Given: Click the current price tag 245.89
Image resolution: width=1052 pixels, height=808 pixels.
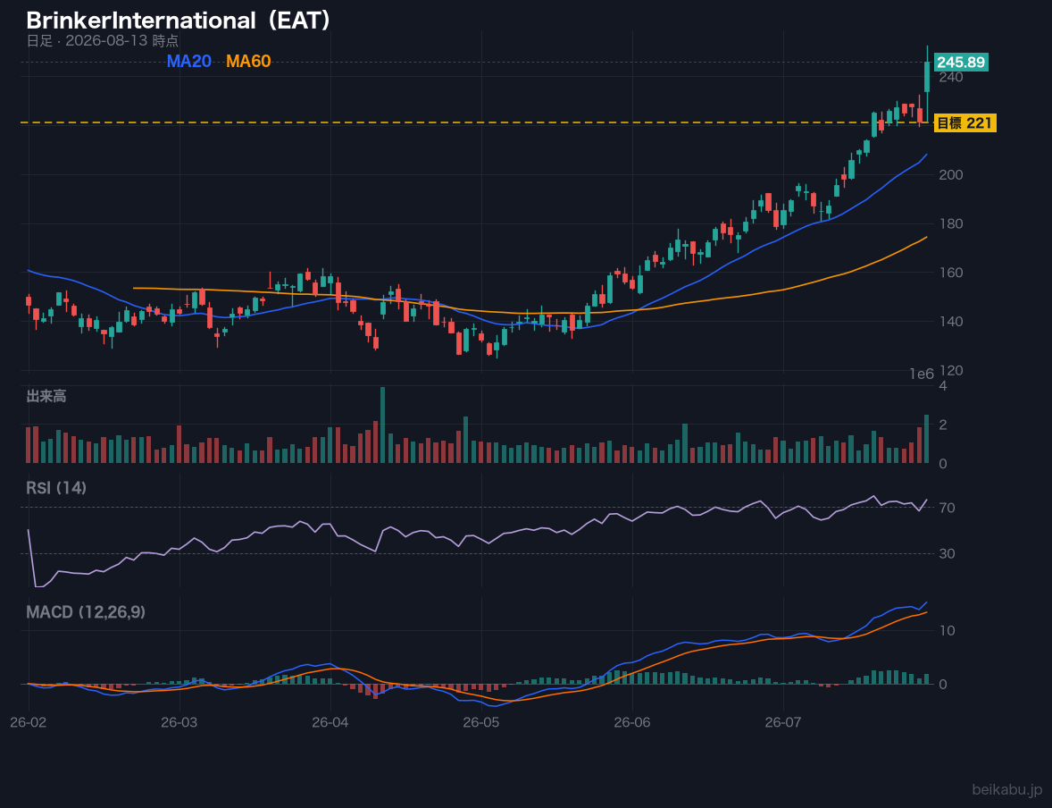Looking at the screenshot, I should (961, 63).
